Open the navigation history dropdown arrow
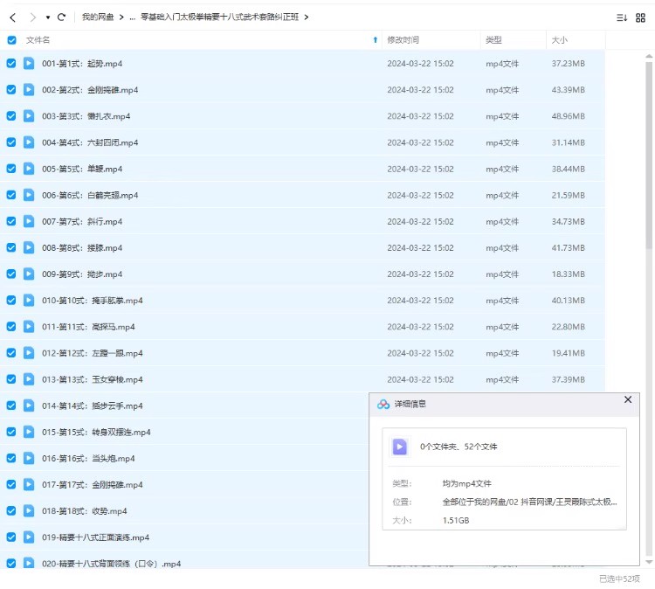Viewport: 655px width, 589px height. point(48,17)
